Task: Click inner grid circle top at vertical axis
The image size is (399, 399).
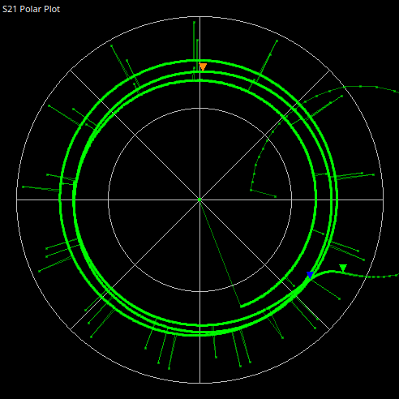Action: (199, 108)
